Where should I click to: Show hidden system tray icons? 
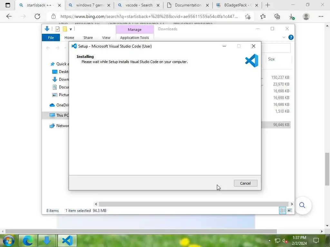[269, 241]
